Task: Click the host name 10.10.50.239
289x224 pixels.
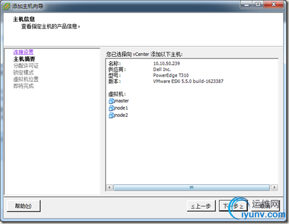Action: click(167, 63)
